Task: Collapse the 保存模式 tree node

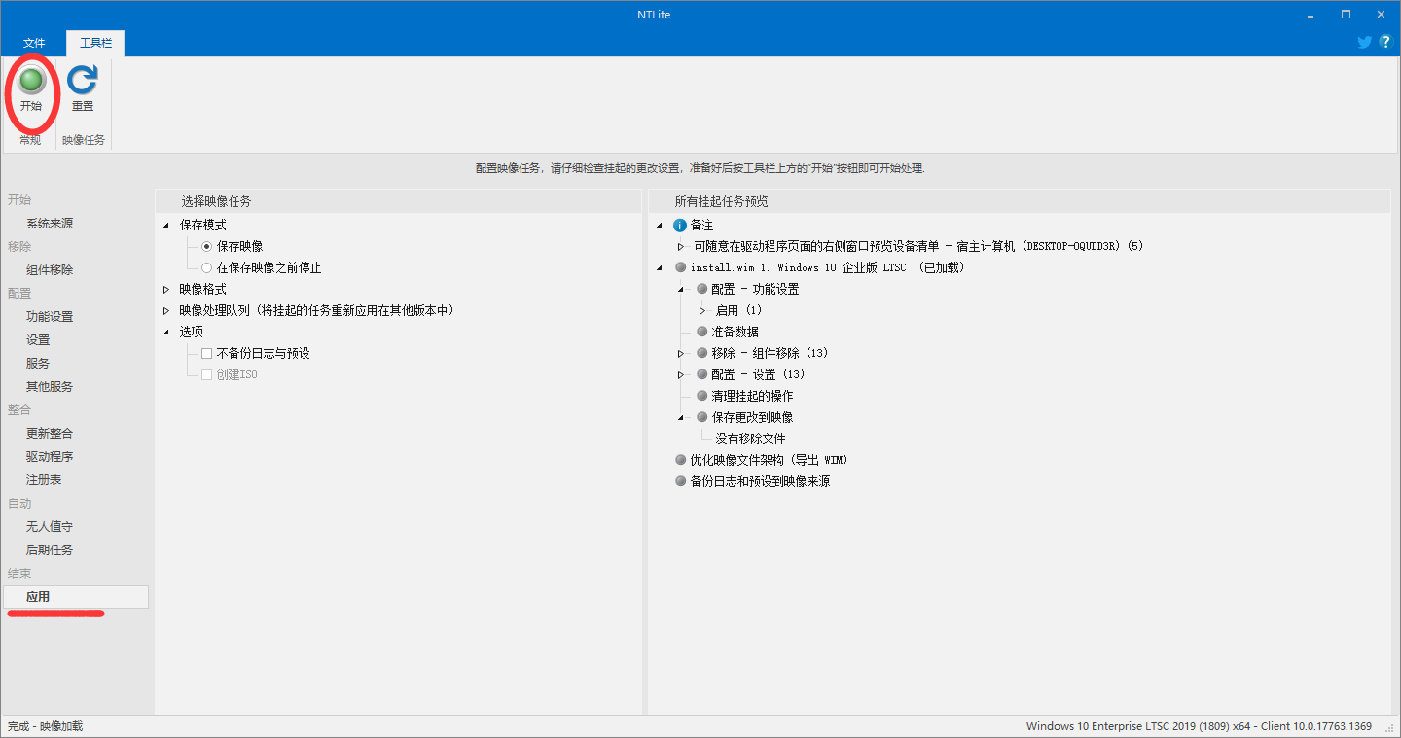Action: 166,225
